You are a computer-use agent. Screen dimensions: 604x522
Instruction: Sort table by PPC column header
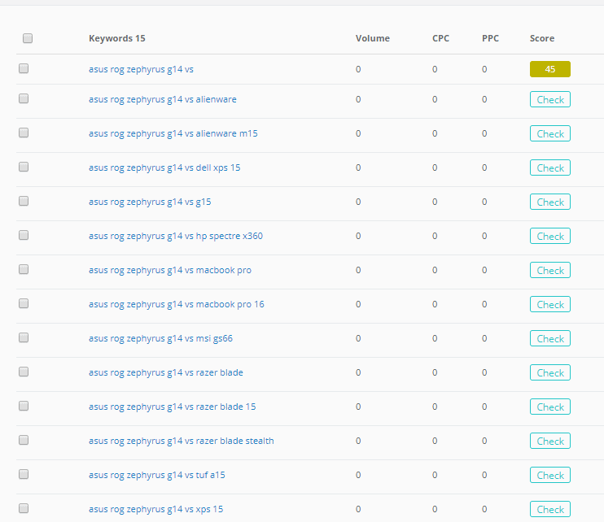[490, 38]
